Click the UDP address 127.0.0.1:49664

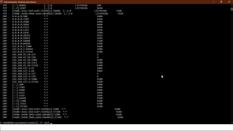coord(23,49)
